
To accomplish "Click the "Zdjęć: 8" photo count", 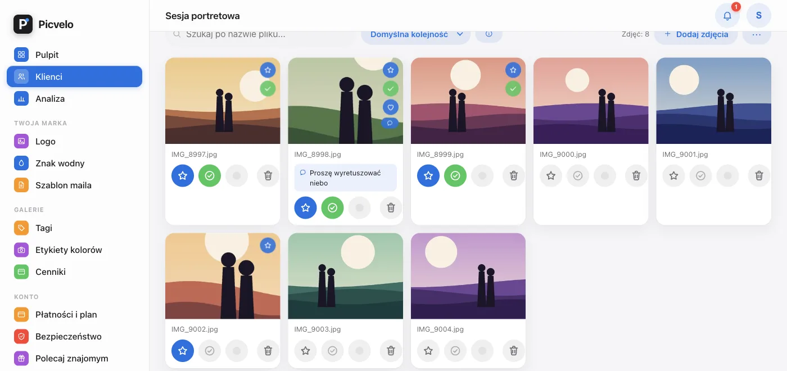I will [x=635, y=34].
